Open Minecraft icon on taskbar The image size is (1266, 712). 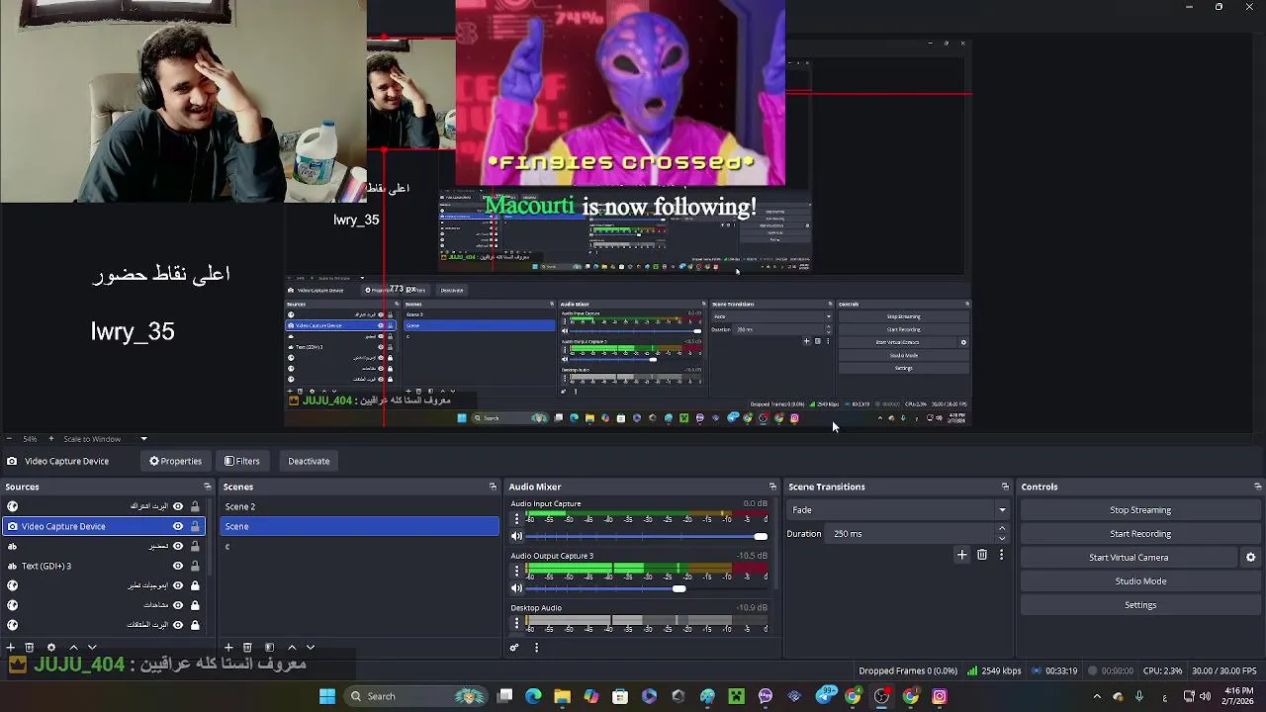(736, 696)
